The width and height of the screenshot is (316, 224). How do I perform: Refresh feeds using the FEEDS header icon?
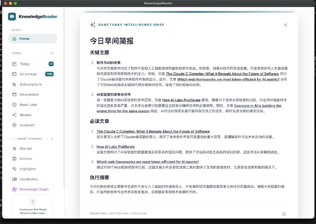click(52, 54)
